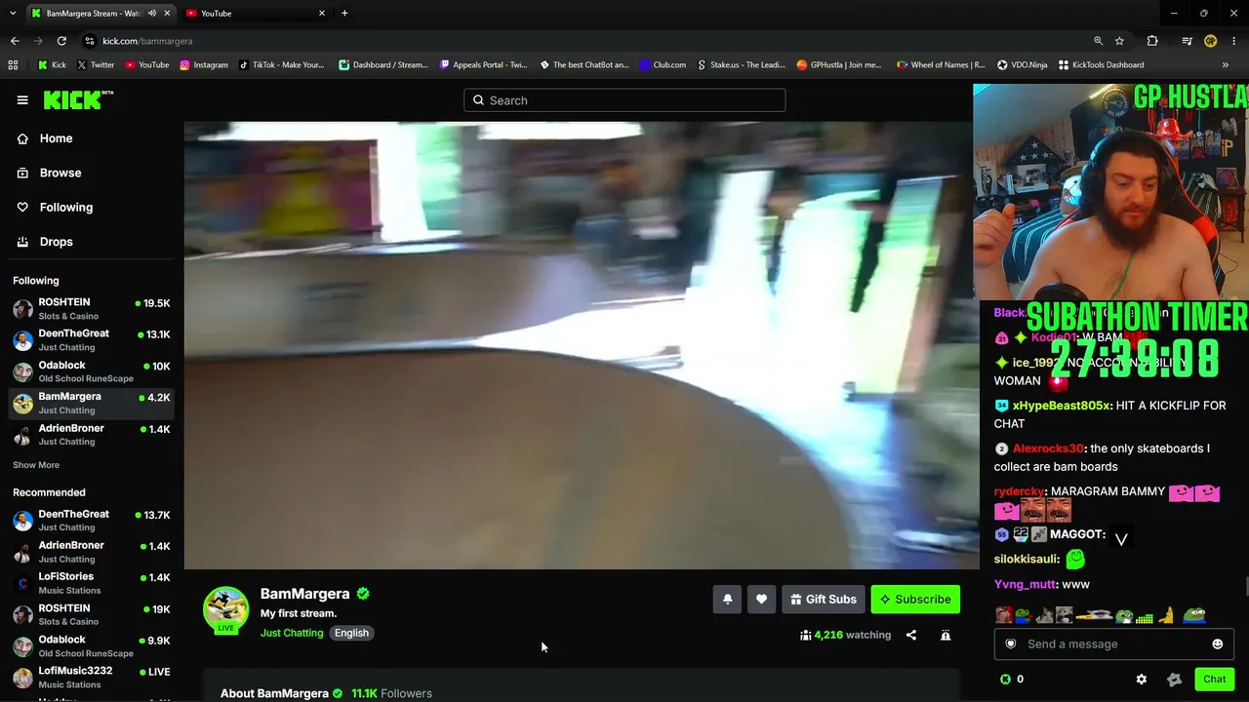Open DeenTheGreat channel under Following
Viewport: 1249px width, 702px height.
point(92,340)
